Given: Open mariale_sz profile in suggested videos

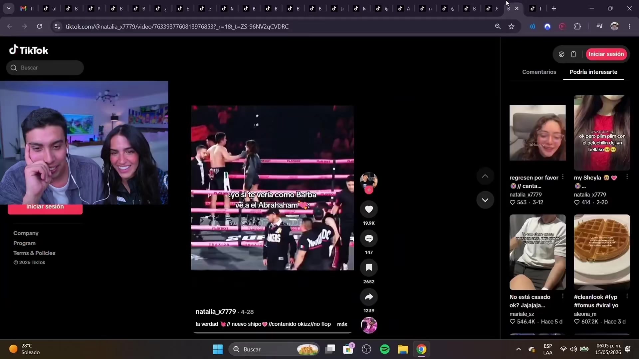Looking at the screenshot, I should (522, 314).
